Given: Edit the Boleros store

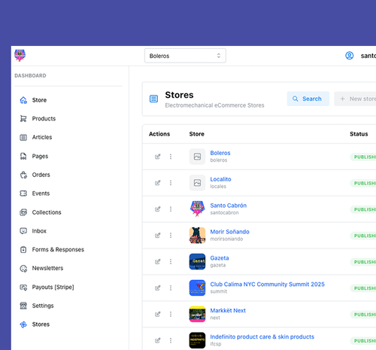Looking at the screenshot, I should point(157,157).
